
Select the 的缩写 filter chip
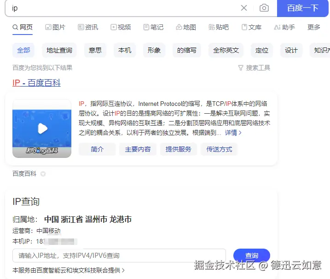pyautogui.click(x=187, y=50)
